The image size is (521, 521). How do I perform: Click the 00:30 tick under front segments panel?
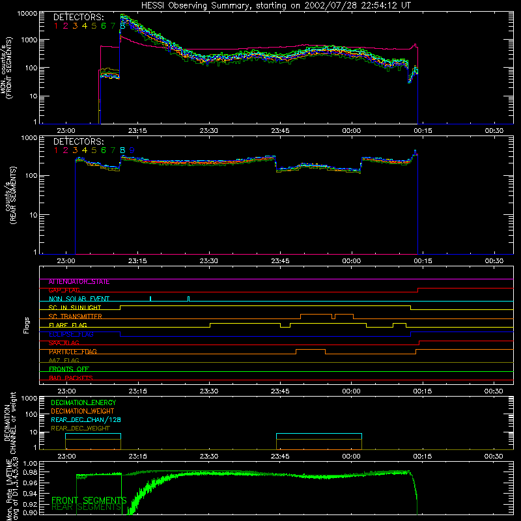click(494, 131)
